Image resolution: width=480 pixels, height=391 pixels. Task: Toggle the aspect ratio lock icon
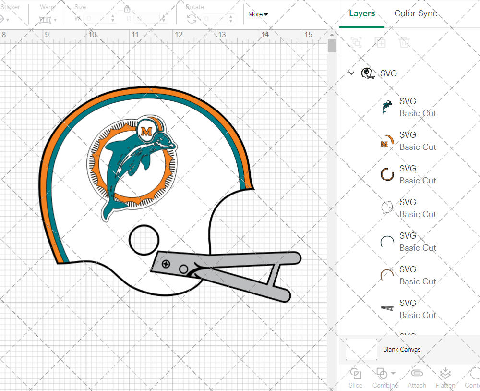(x=127, y=9)
